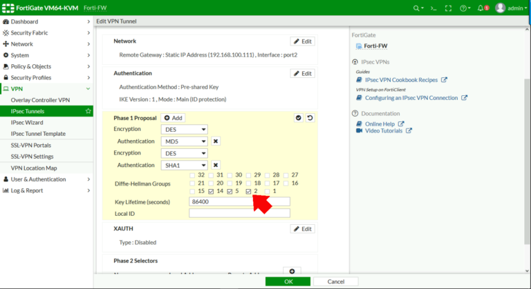531x289 pixels.
Task: Add a Phase 1 proposal
Action: 173,118
